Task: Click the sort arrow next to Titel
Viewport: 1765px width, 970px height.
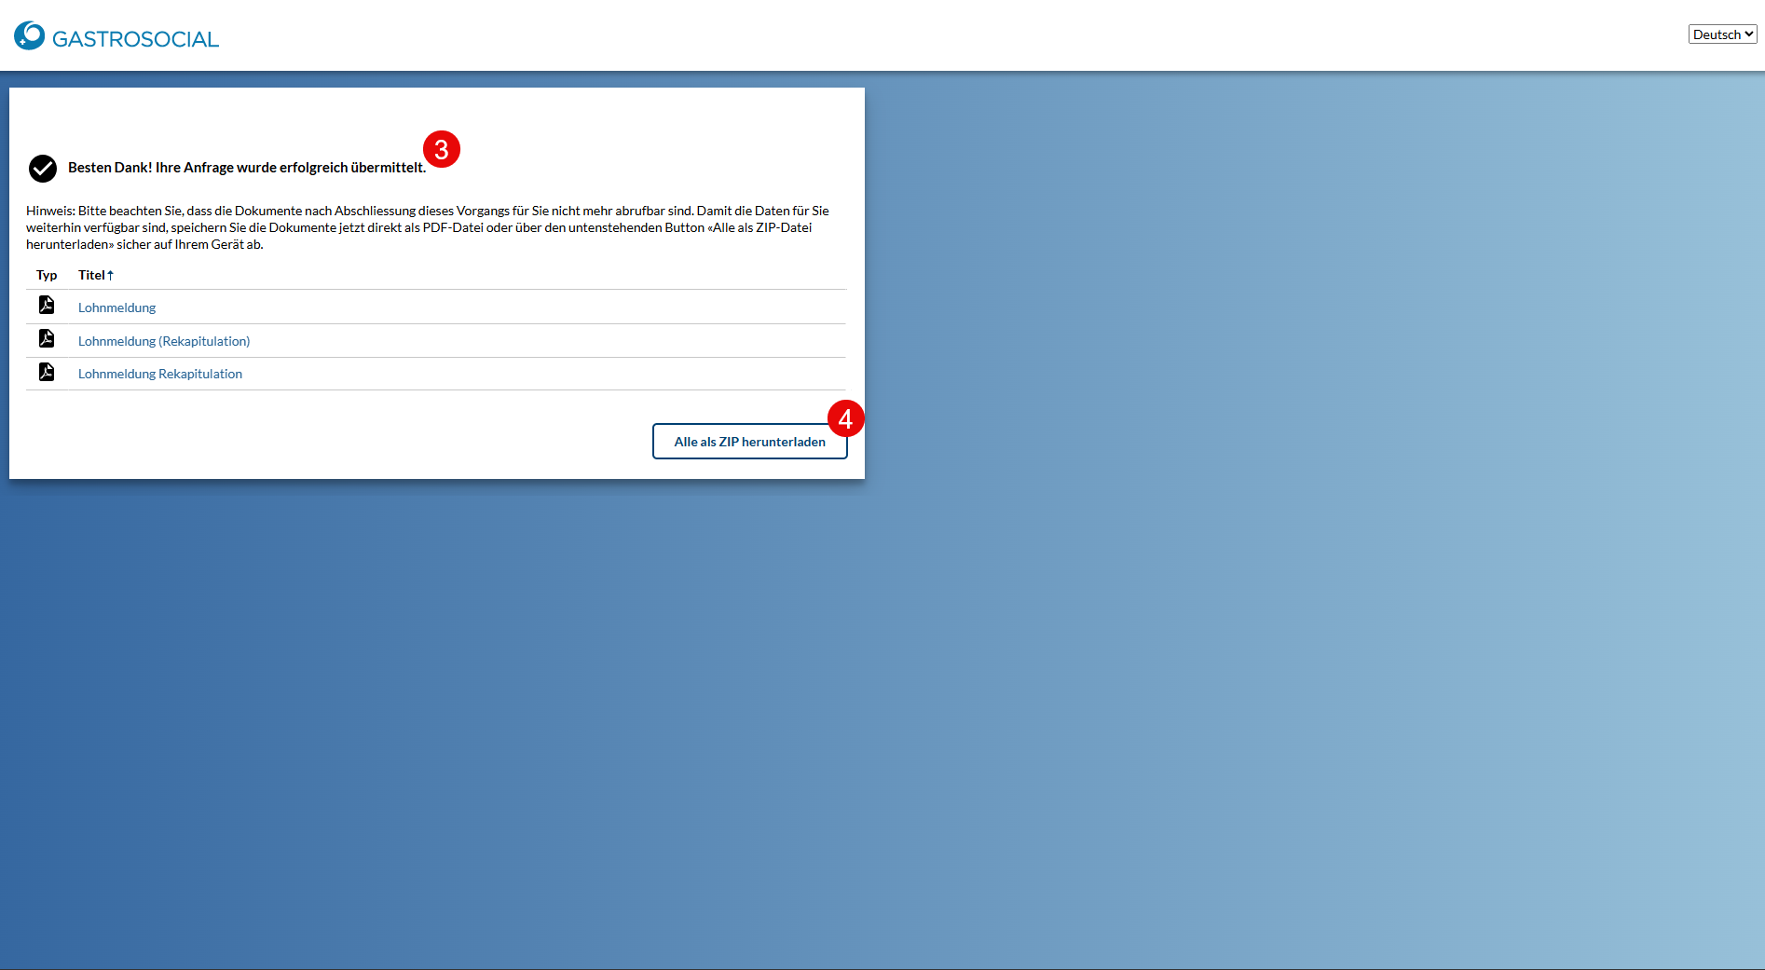Action: [110, 276]
